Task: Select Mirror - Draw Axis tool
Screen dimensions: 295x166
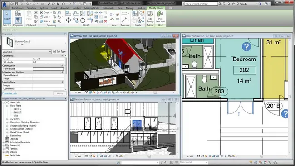Action: pyautogui.click(x=90, y=14)
